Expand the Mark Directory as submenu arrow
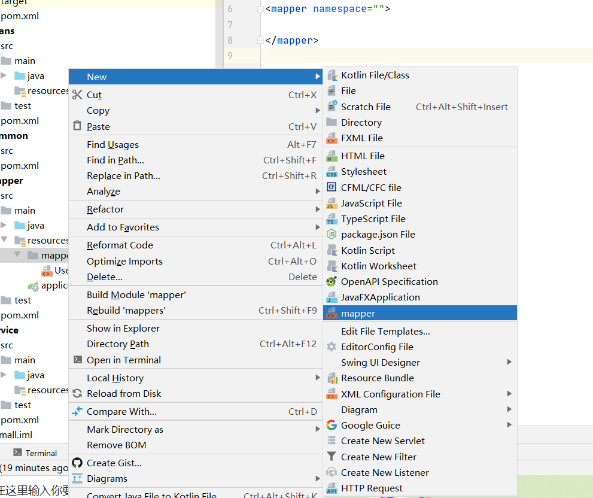593x498 pixels. click(318, 429)
